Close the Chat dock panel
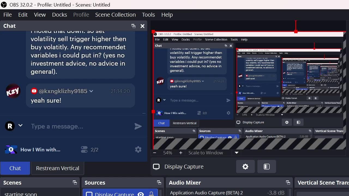Viewport: 349px width, 196px height. 142,26
